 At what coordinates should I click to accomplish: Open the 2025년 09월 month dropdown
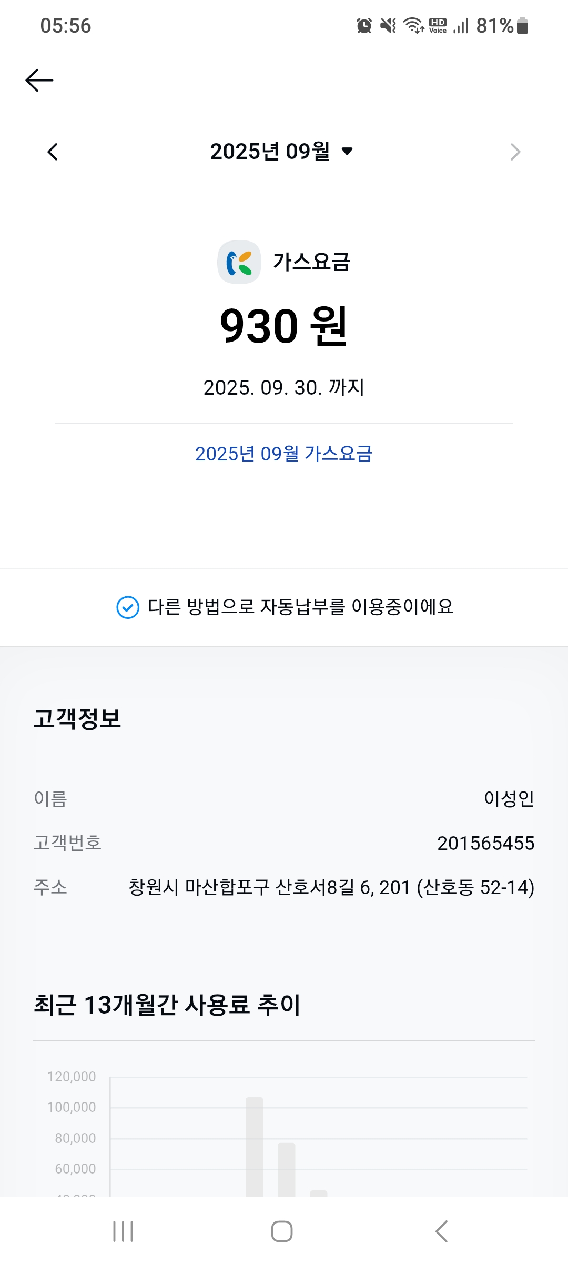tap(281, 152)
